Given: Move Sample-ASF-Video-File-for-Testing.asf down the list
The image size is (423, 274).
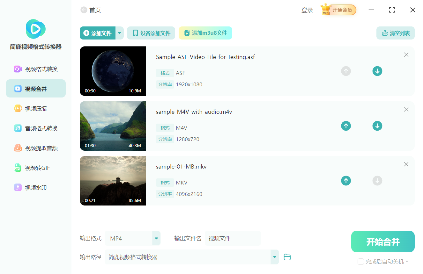Looking at the screenshot, I should (377, 71).
